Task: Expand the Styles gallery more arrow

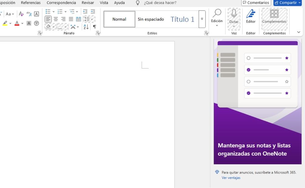Action: point(202,19)
